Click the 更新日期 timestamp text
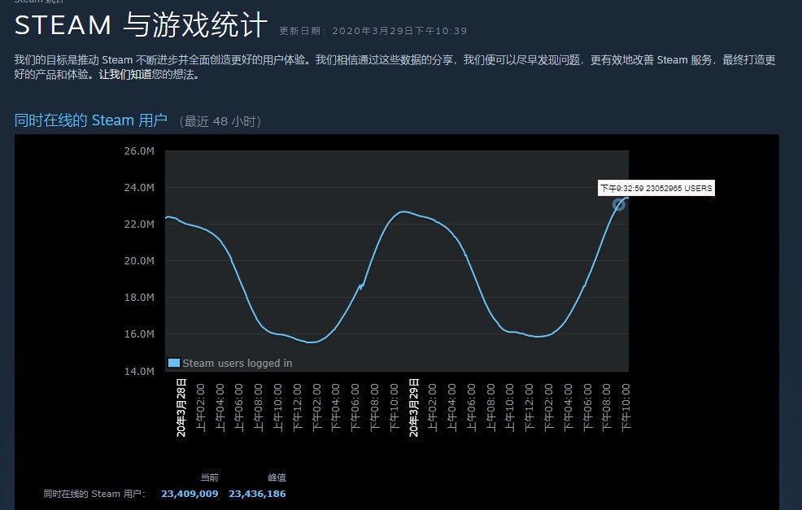 373,31
